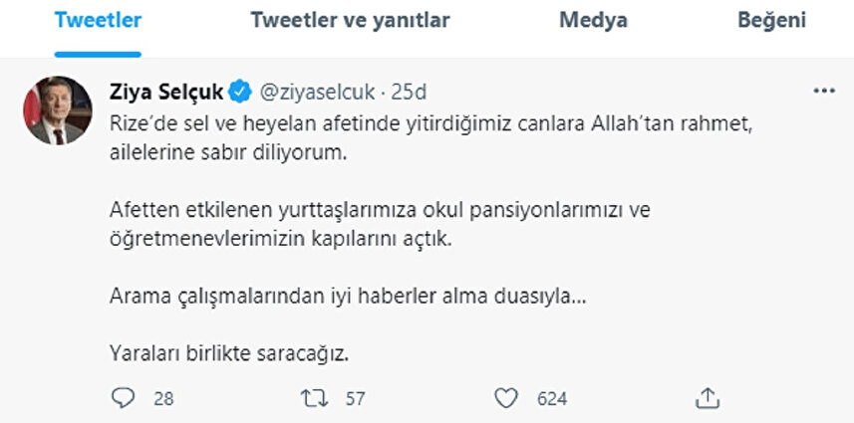Screen dimensions: 854x423
Task: Click the blue verified badge
Action: (x=239, y=93)
